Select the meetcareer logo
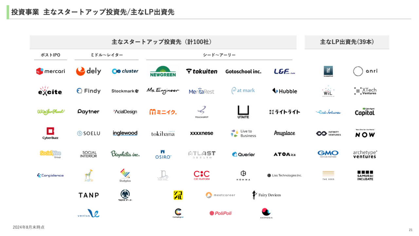The image size is (419, 236). click(220, 195)
